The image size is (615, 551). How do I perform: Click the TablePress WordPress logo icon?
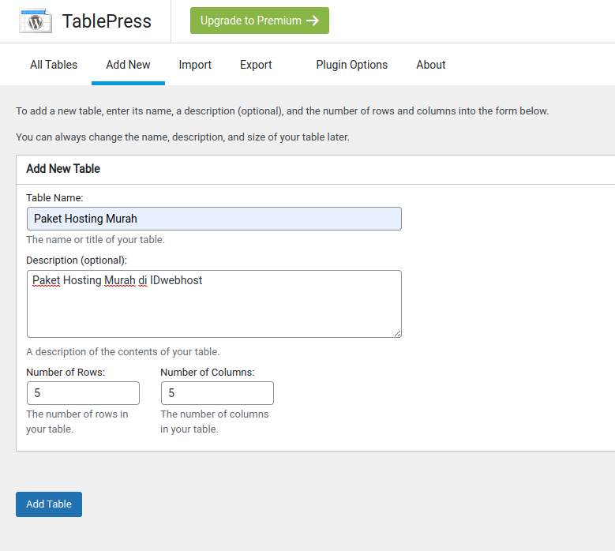(36, 21)
